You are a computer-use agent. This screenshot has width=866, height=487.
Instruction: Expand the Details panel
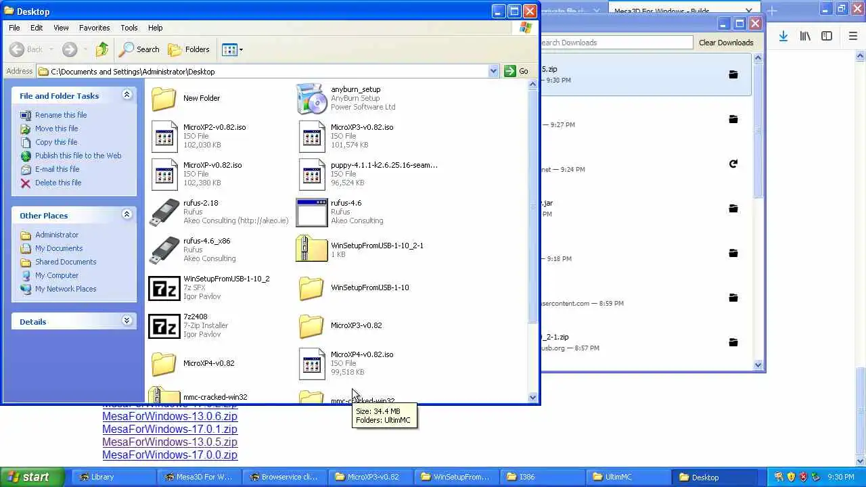(127, 321)
